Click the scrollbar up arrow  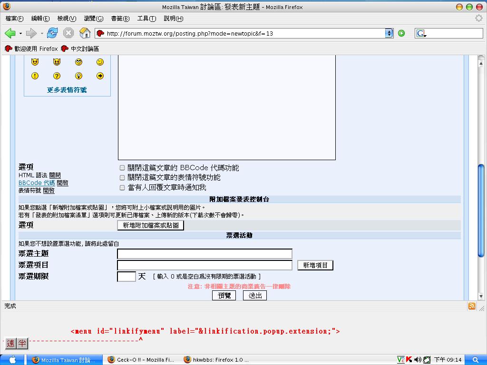click(x=481, y=63)
